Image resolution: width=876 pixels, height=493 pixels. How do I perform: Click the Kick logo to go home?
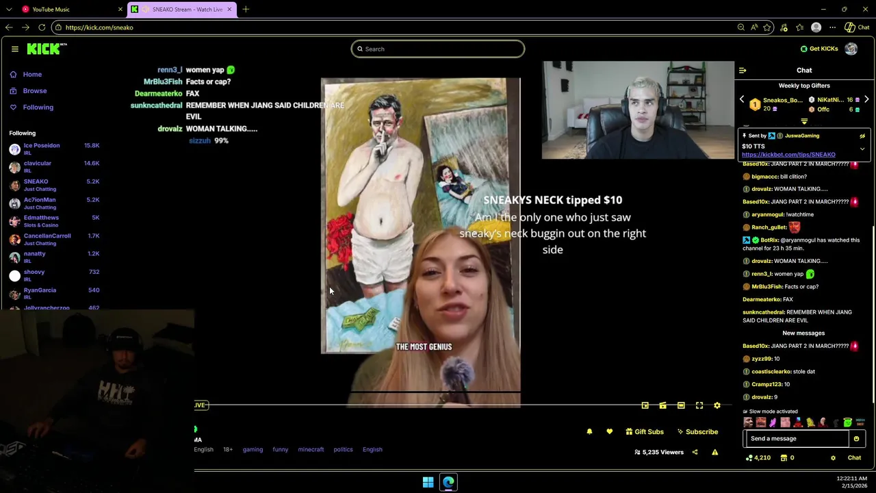point(47,49)
